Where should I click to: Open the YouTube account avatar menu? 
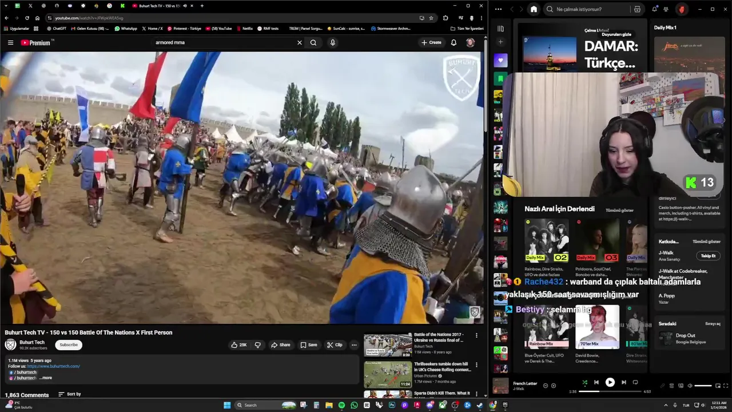click(x=470, y=42)
